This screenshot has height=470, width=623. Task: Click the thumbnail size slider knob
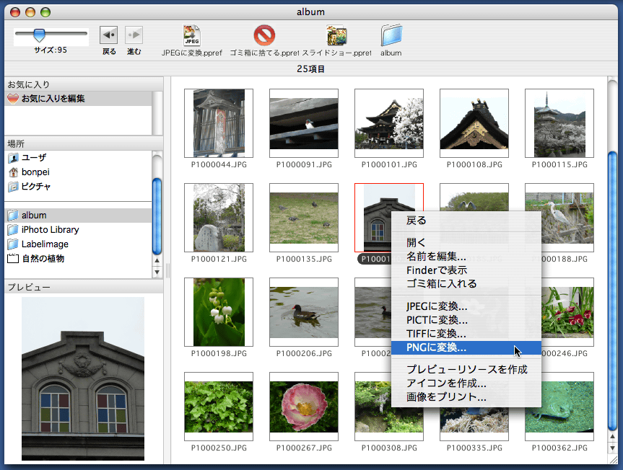[x=40, y=35]
